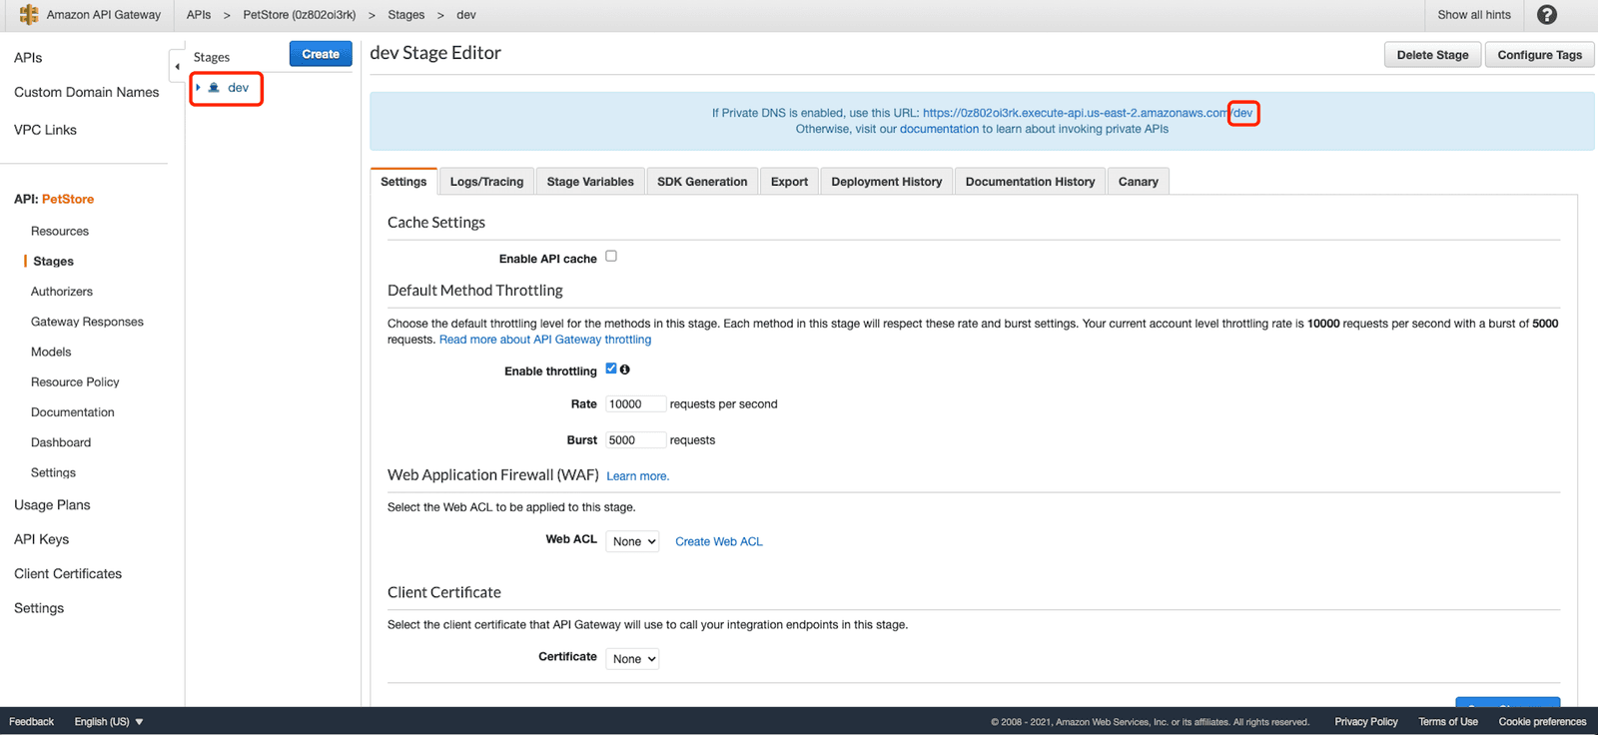Click the WAF Learn more link
The image size is (1598, 735).
pyautogui.click(x=637, y=476)
